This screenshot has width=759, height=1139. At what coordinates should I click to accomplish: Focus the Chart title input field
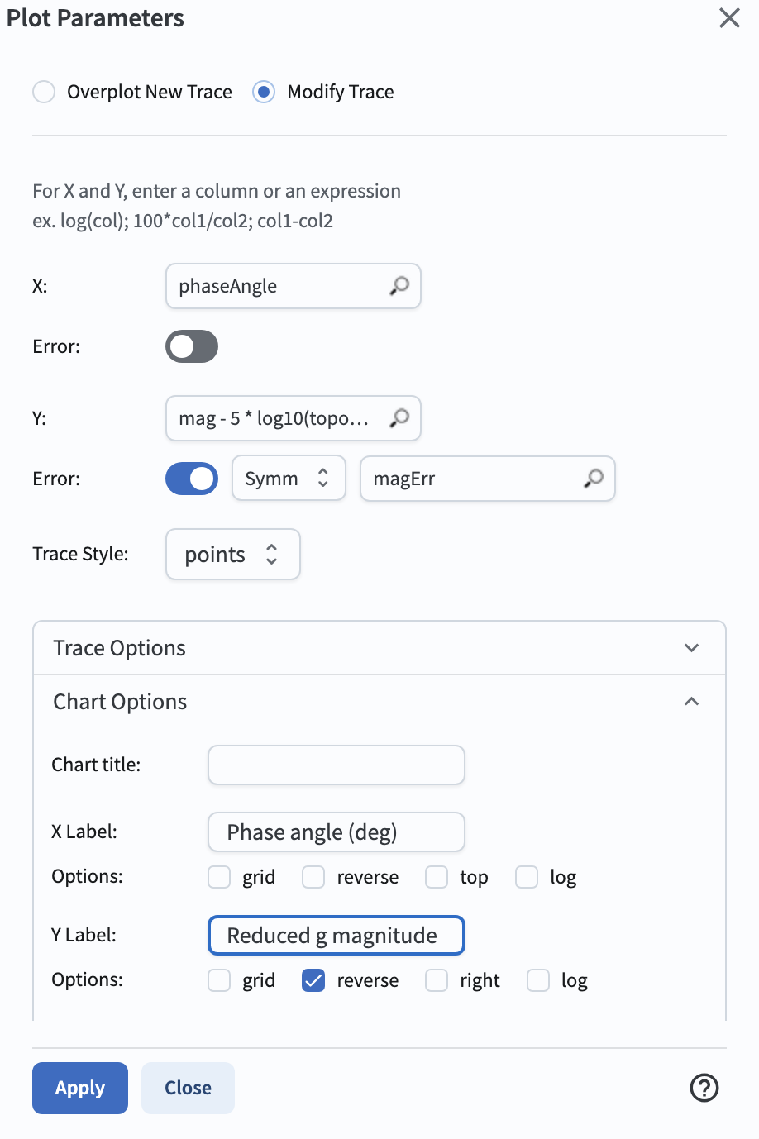pos(337,765)
